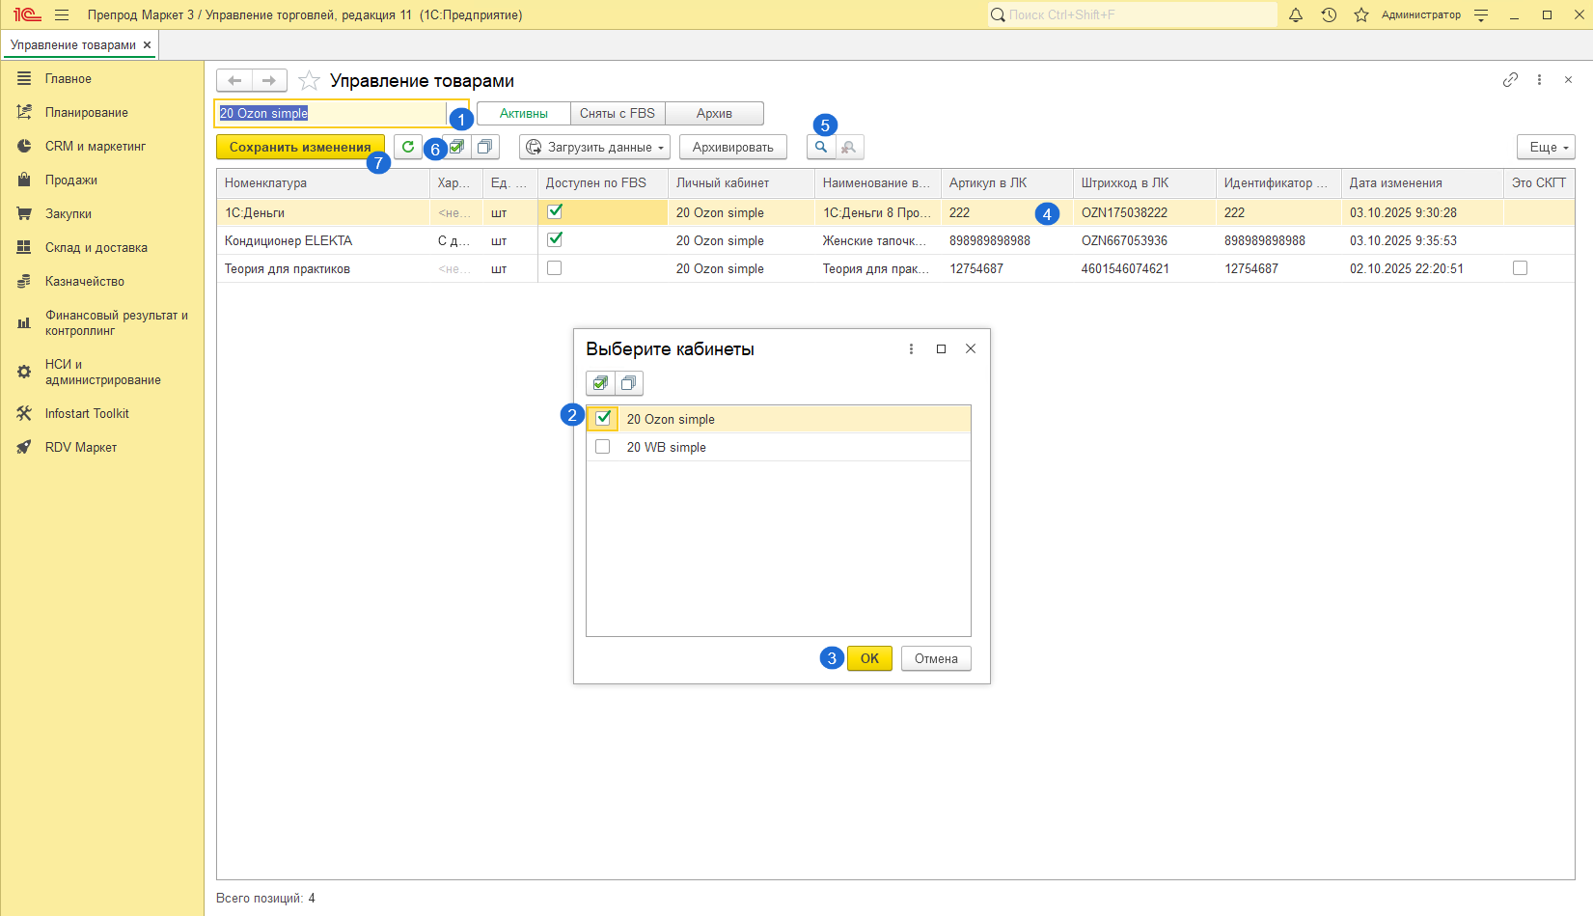This screenshot has width=1593, height=916.
Task: Click the refresh icon in toolbar
Action: tap(408, 147)
